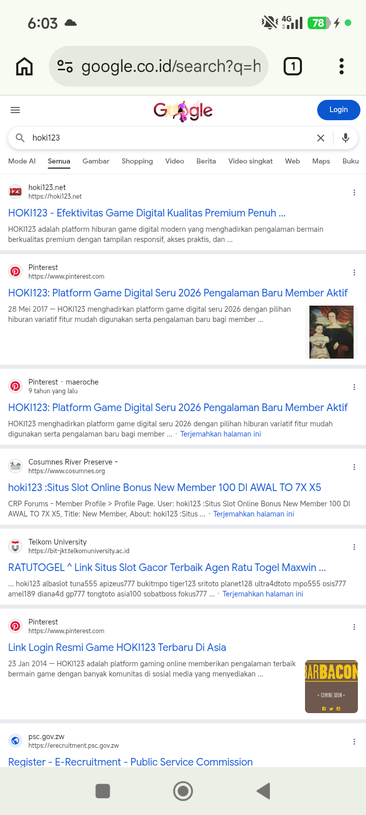
Task: Open Pinterest result dated 28 Mei 2017
Action: coord(178,293)
